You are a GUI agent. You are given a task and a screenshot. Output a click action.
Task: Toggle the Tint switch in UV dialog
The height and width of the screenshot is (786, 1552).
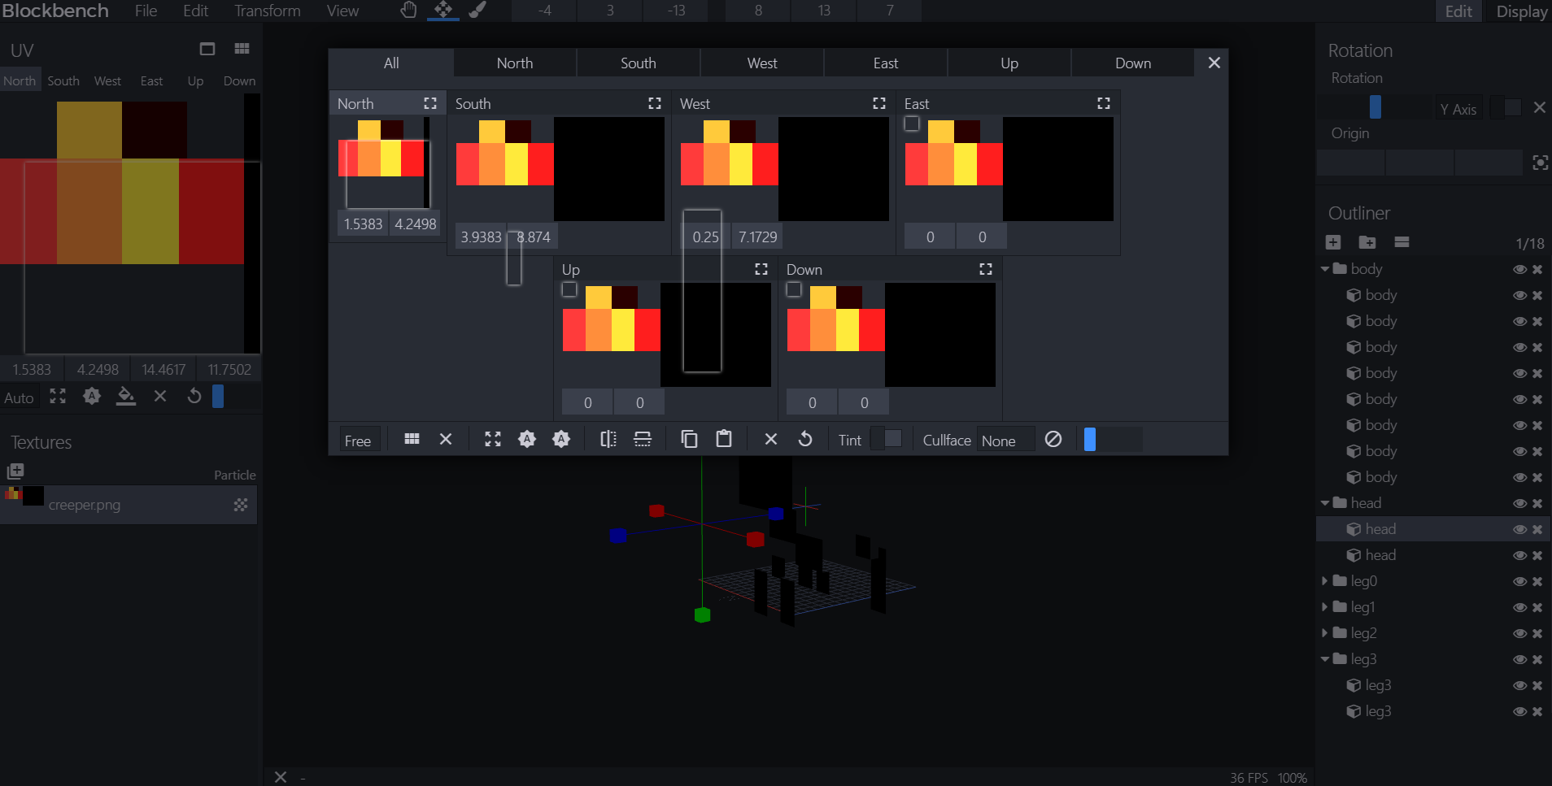click(886, 439)
